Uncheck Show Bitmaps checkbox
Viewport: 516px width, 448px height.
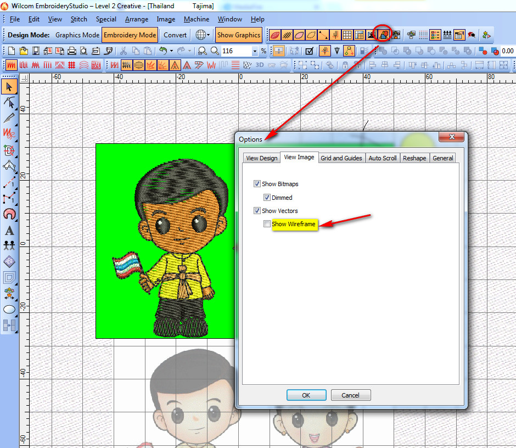point(257,184)
